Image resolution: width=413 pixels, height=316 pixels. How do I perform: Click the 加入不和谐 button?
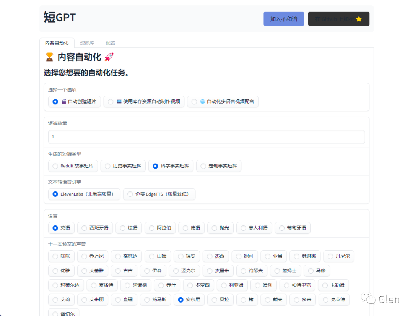click(x=283, y=18)
